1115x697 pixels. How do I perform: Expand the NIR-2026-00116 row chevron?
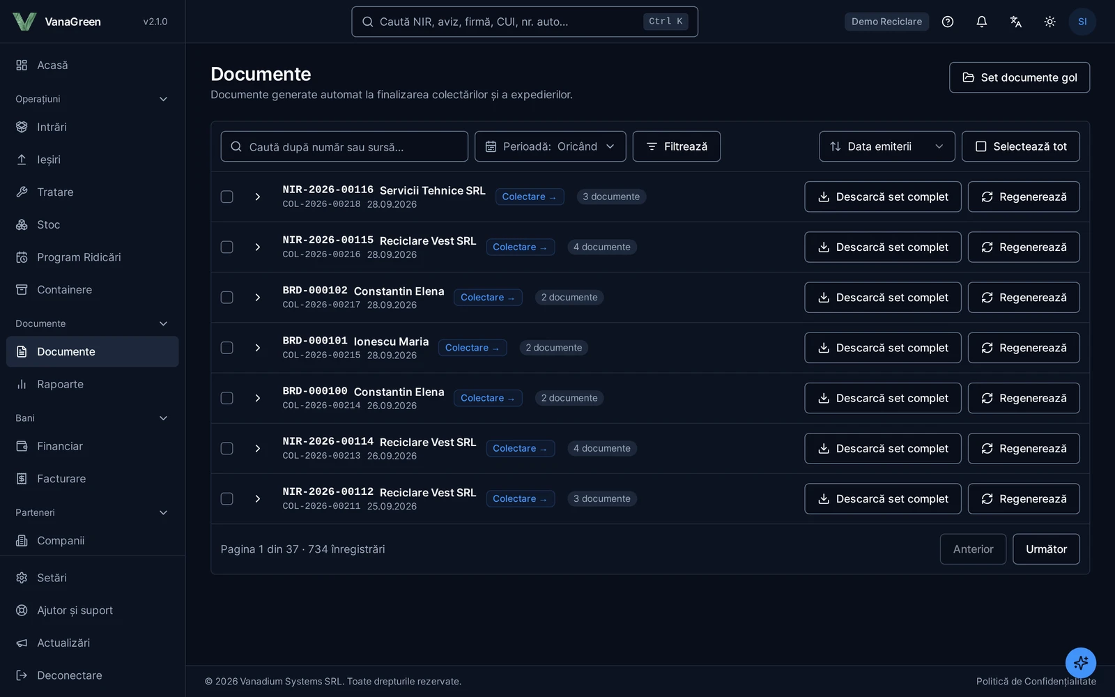[x=258, y=197]
